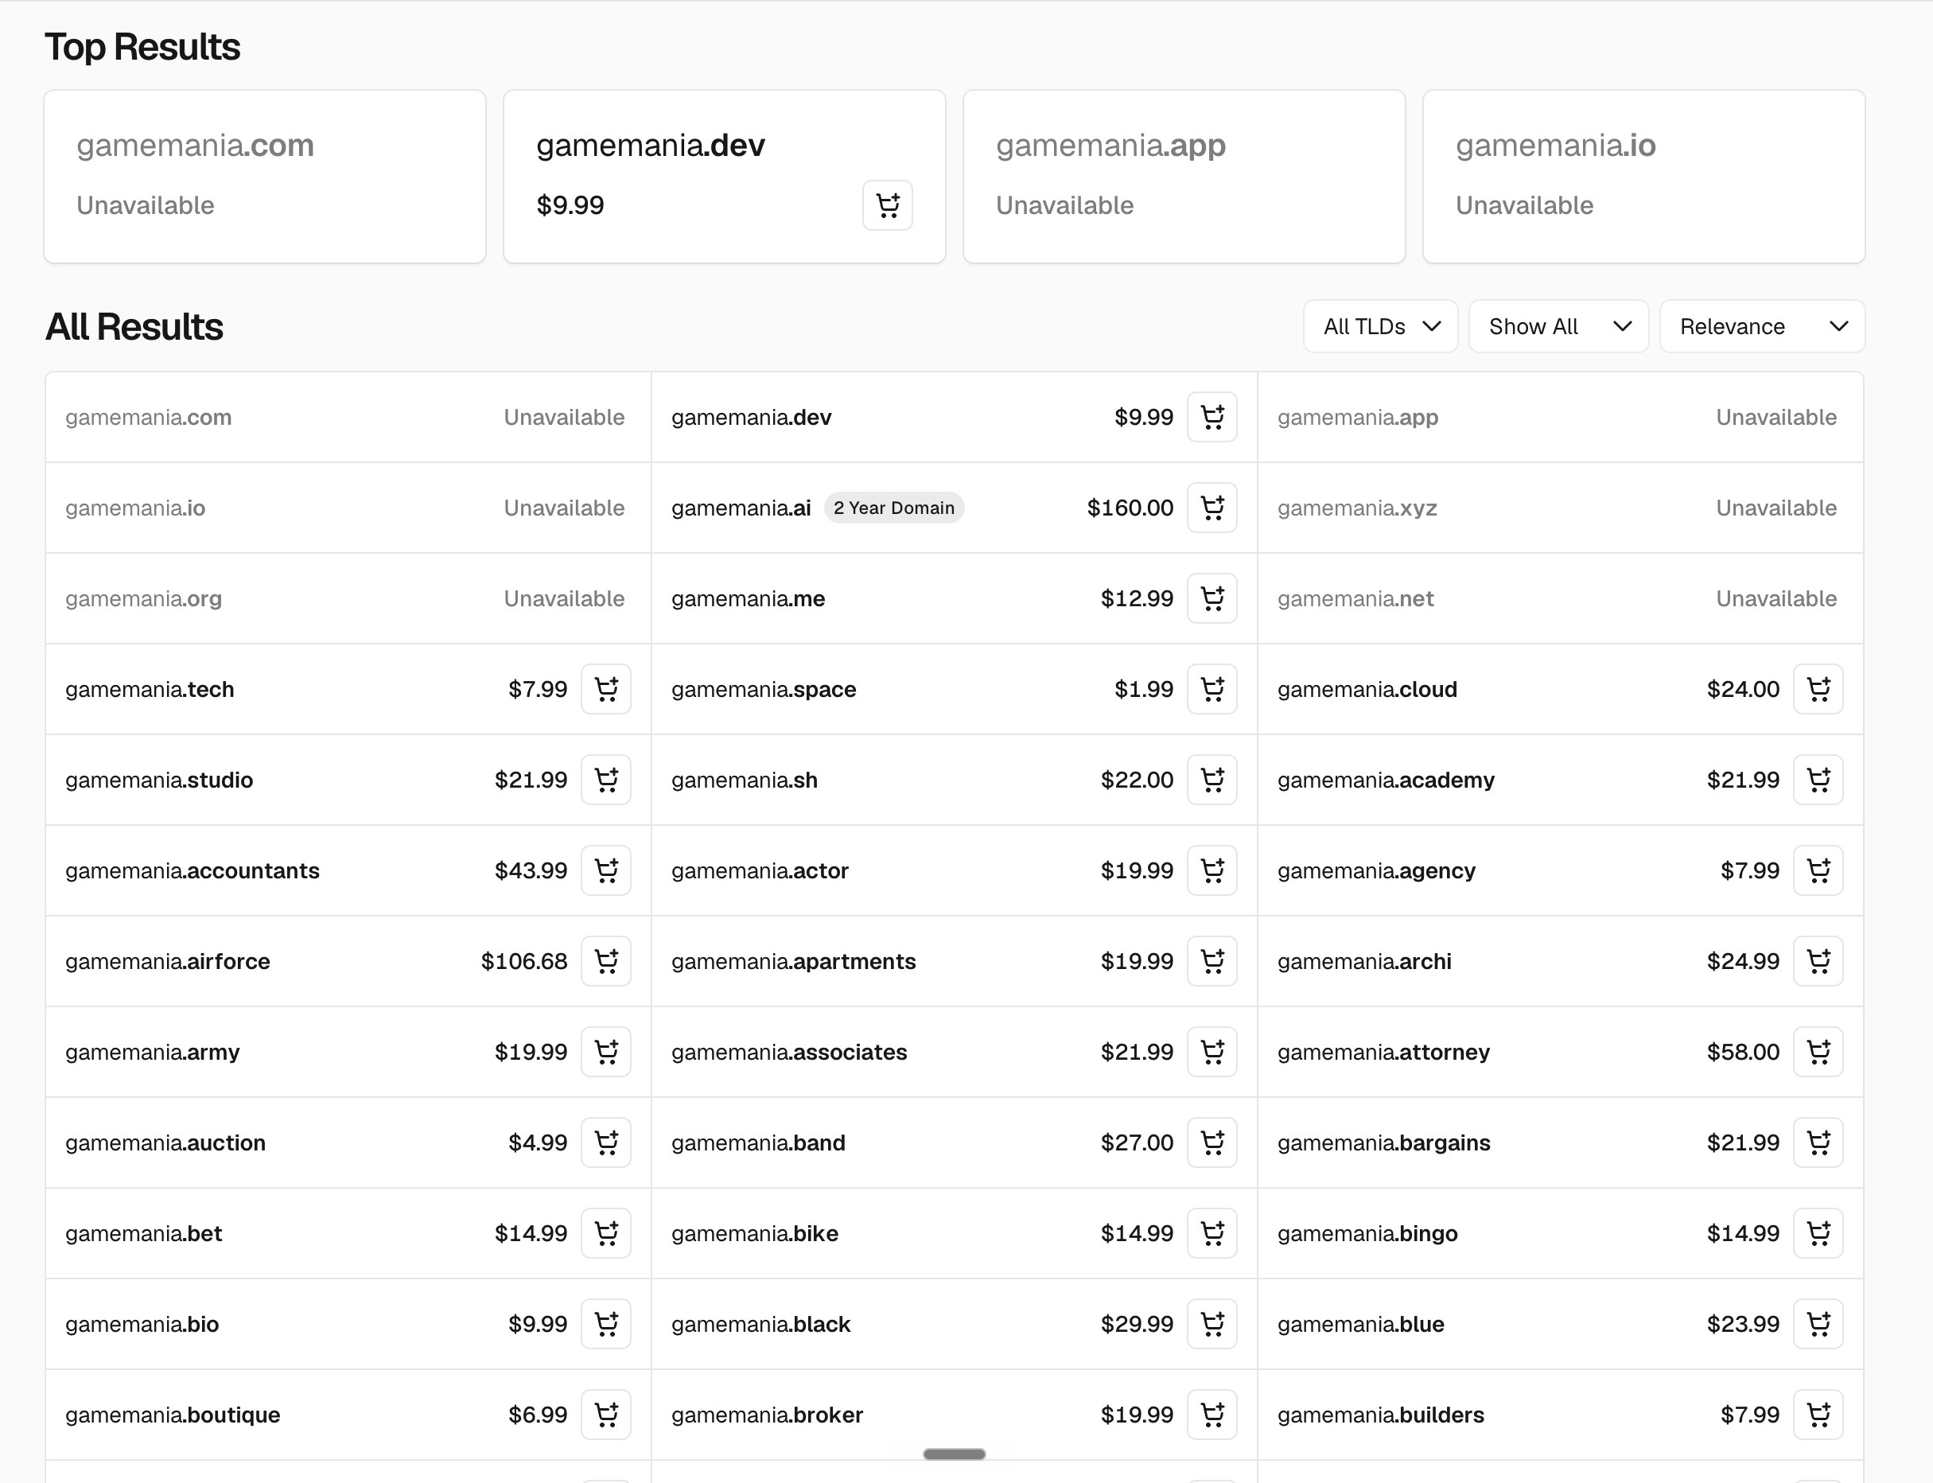The width and height of the screenshot is (1933, 1483).
Task: Add gamemania.builders to cart
Action: [1818, 1415]
